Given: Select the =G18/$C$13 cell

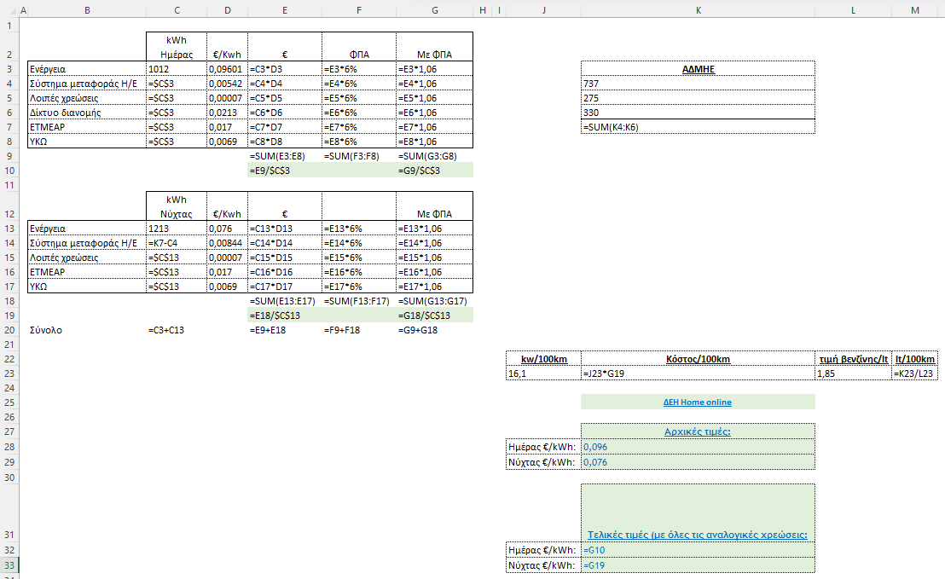Looking at the screenshot, I should coord(434,316).
